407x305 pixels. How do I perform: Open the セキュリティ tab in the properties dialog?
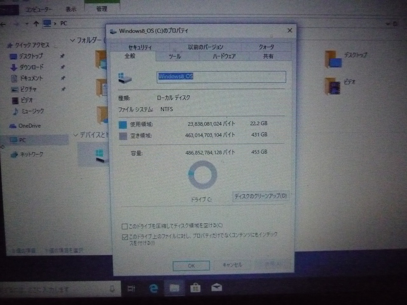tap(140, 47)
